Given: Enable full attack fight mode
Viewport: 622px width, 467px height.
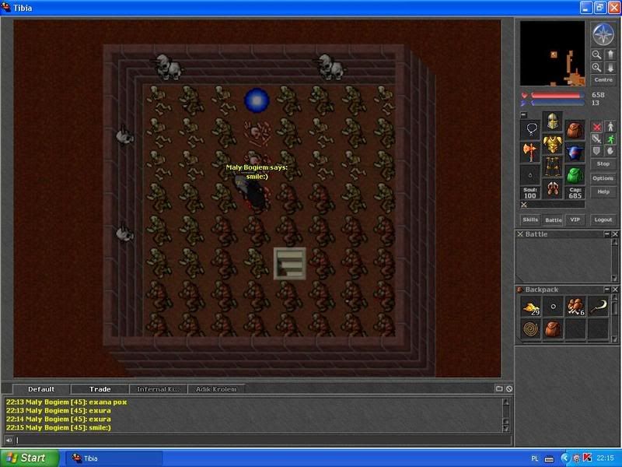Looking at the screenshot, I should pyautogui.click(x=596, y=127).
